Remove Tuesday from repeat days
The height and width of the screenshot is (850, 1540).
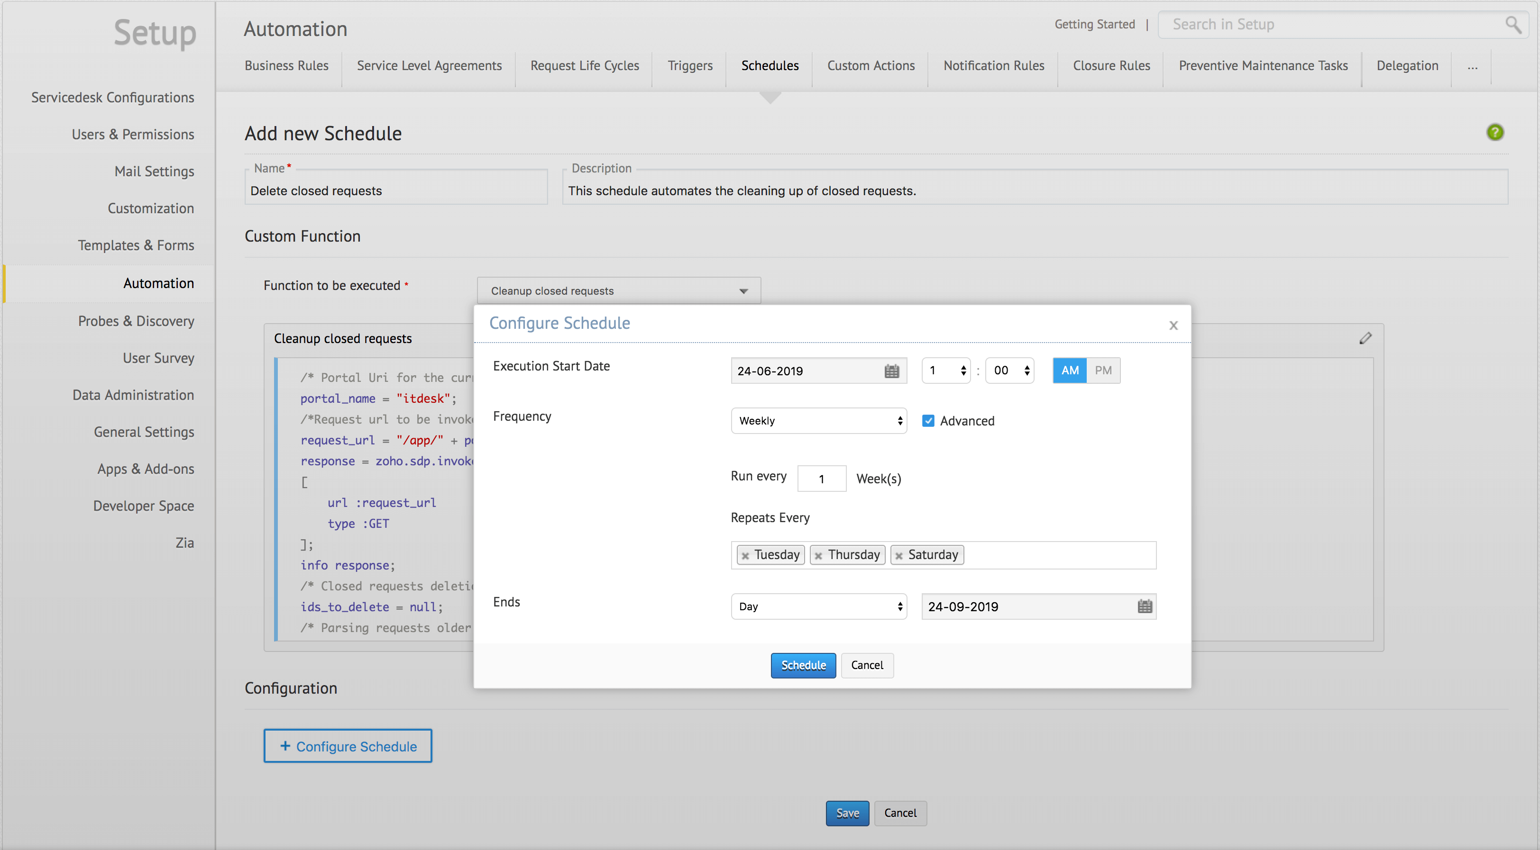745,555
